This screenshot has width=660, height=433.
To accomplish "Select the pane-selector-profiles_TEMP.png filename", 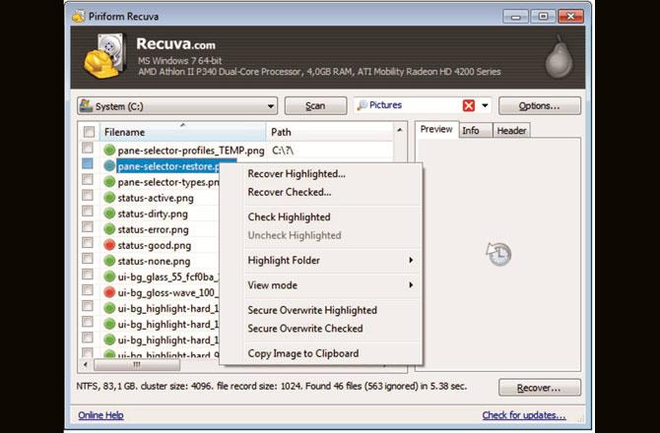I will (191, 151).
